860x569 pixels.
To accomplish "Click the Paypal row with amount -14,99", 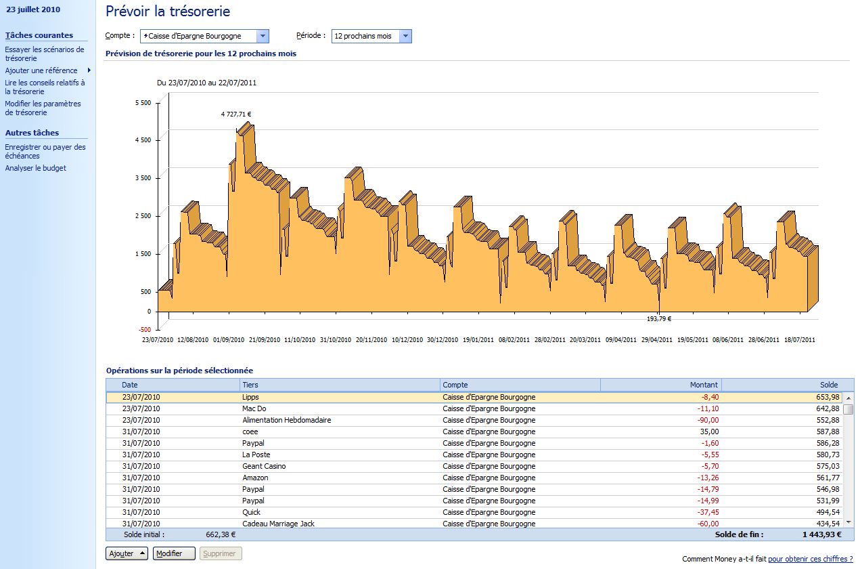I will [x=474, y=501].
